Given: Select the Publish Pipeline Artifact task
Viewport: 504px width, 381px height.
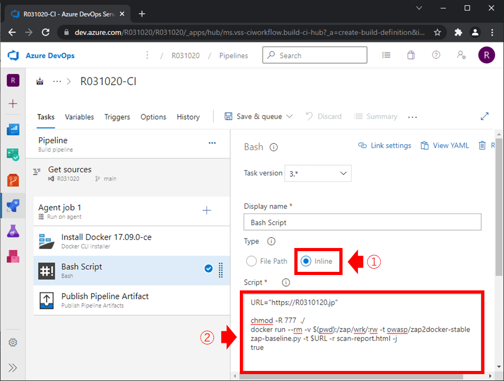Looking at the screenshot, I should pyautogui.click(x=131, y=300).
